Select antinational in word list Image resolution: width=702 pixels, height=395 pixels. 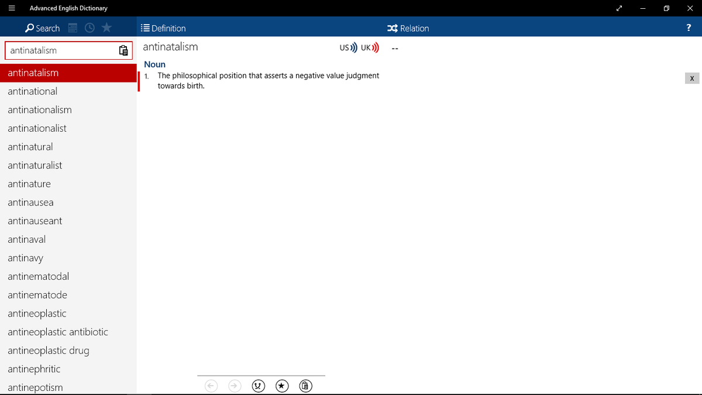[68, 91]
